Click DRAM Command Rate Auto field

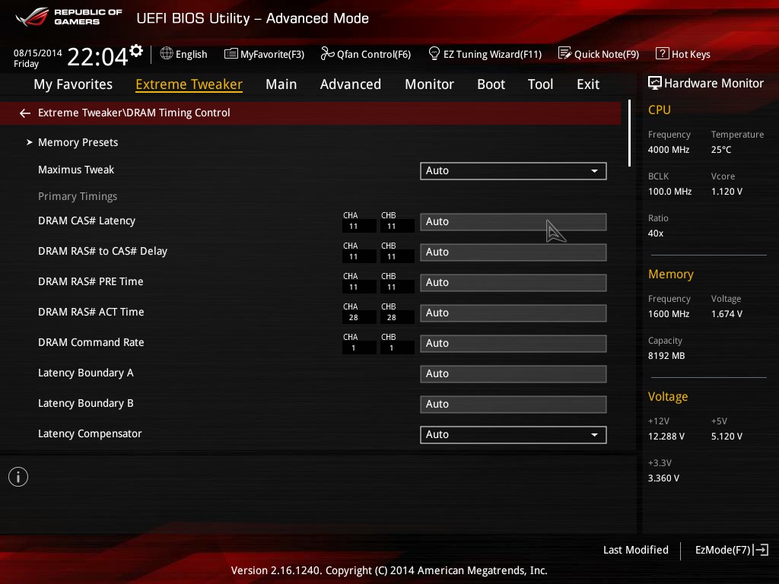(x=514, y=344)
